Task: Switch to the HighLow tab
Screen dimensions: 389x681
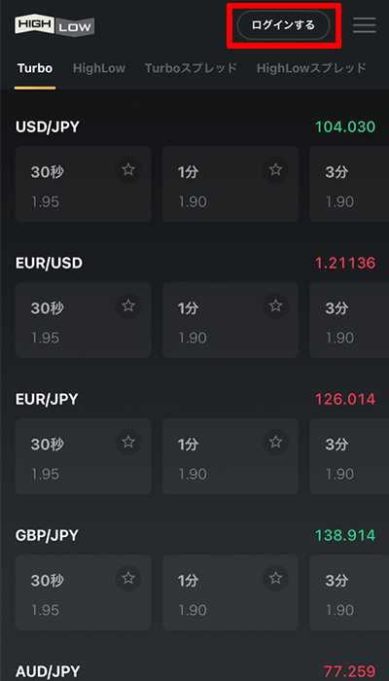Action: [x=99, y=68]
